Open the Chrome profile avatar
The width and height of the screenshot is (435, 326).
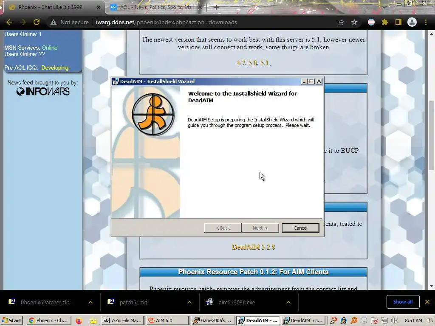[412, 22]
